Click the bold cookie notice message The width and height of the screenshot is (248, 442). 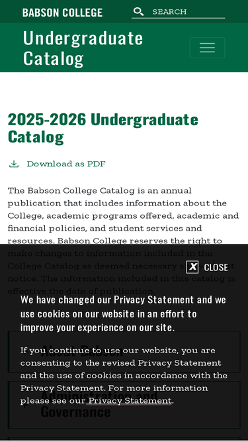123,313
